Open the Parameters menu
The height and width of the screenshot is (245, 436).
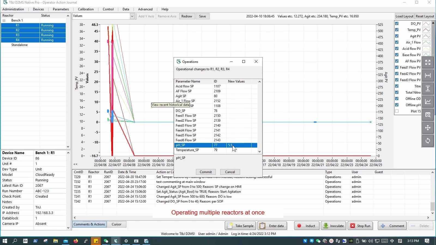[x=61, y=9]
